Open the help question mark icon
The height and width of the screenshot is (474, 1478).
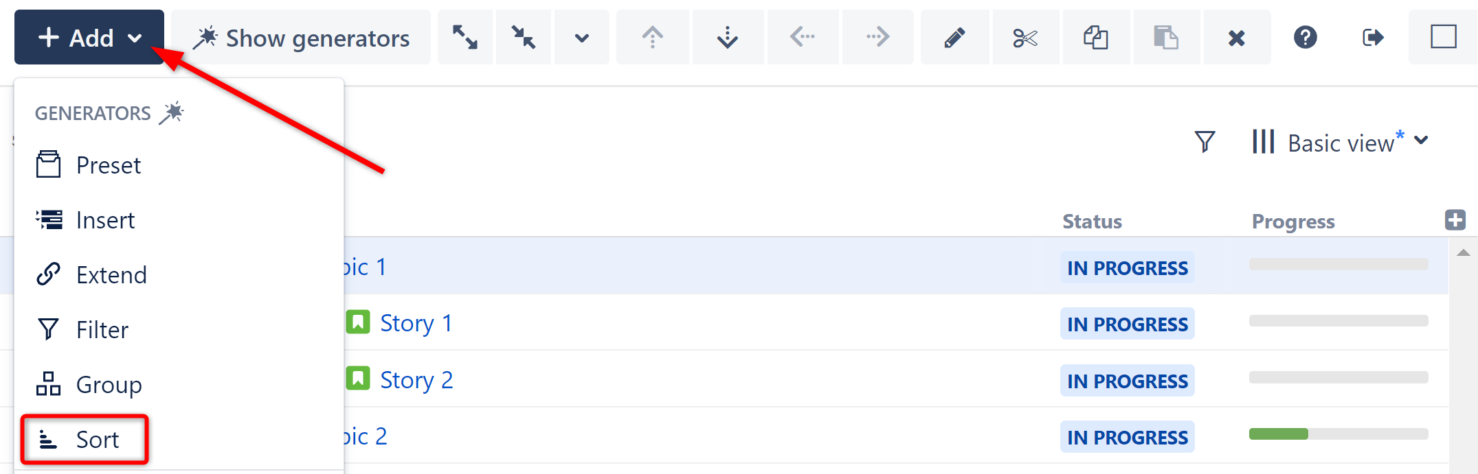[x=1305, y=38]
